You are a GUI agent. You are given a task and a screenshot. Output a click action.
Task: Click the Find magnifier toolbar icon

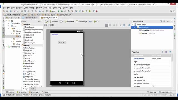pyautogui.click(x=33, y=11)
